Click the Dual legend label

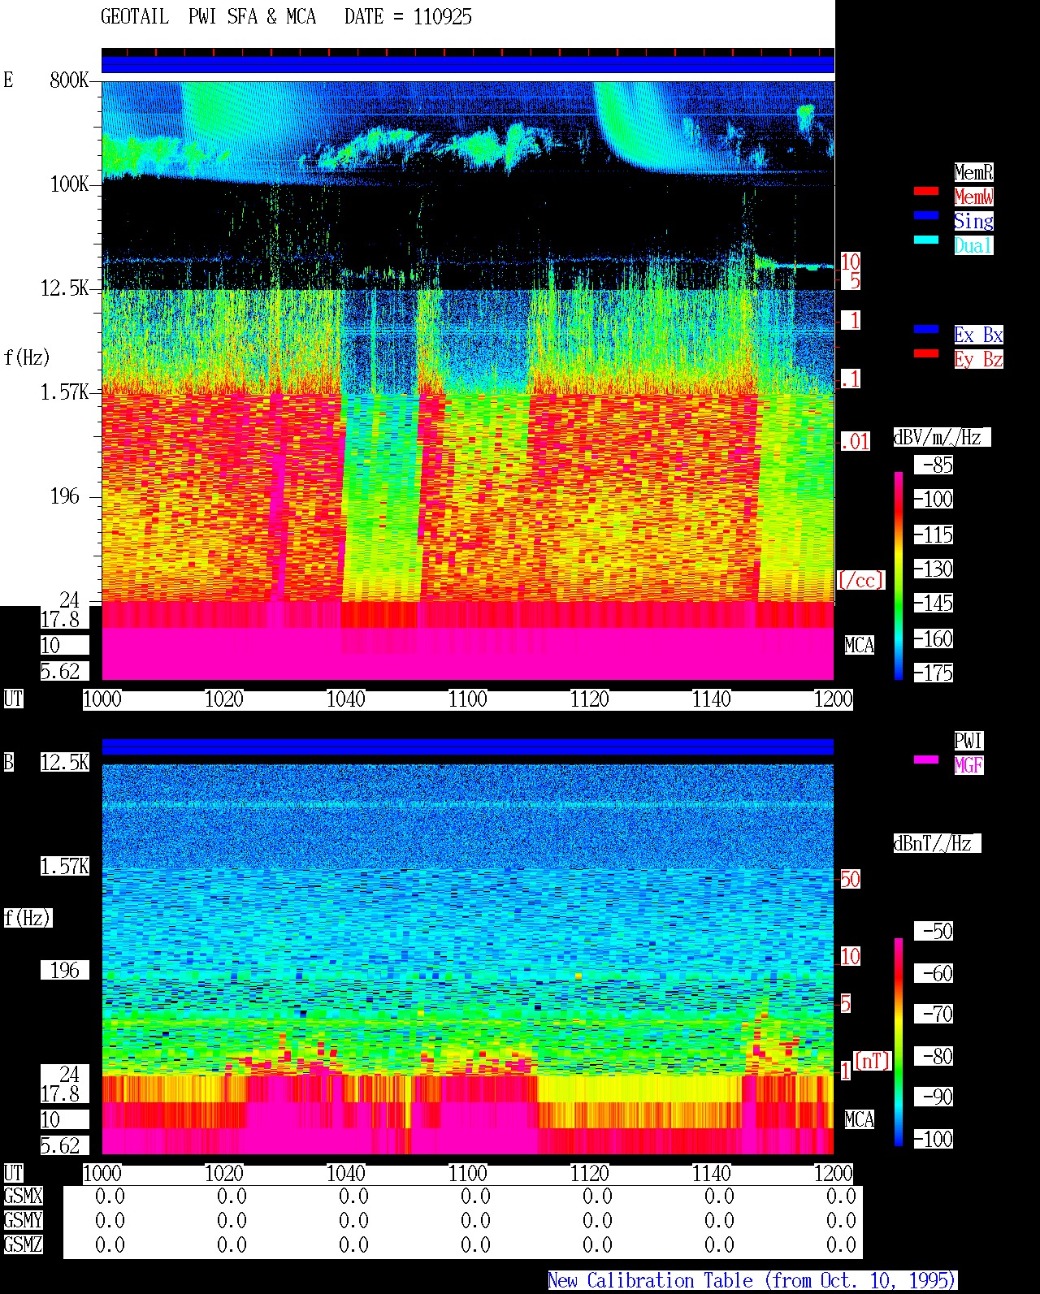pos(973,245)
